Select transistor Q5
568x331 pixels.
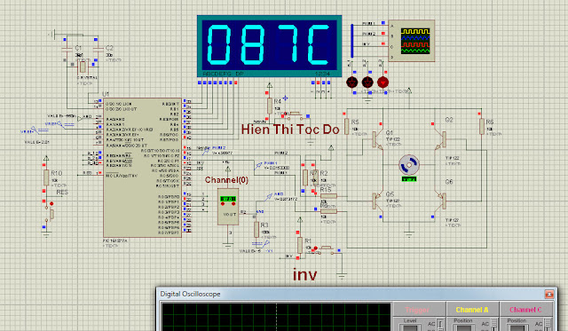click(x=377, y=201)
